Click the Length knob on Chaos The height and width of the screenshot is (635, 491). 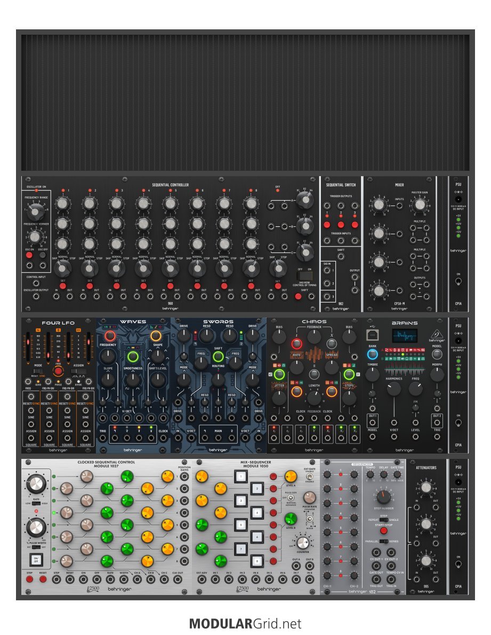pyautogui.click(x=314, y=398)
